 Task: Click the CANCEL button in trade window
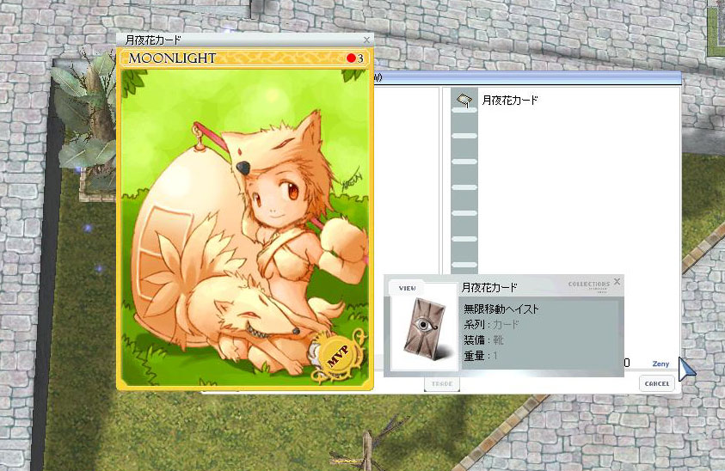(x=656, y=383)
